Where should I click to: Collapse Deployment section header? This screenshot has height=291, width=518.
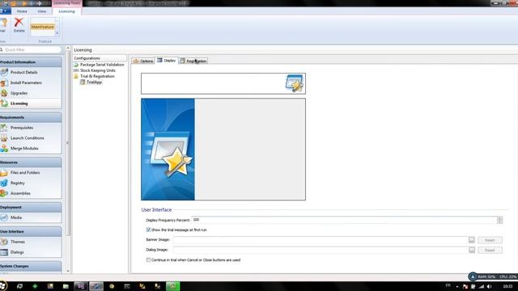(x=31, y=207)
